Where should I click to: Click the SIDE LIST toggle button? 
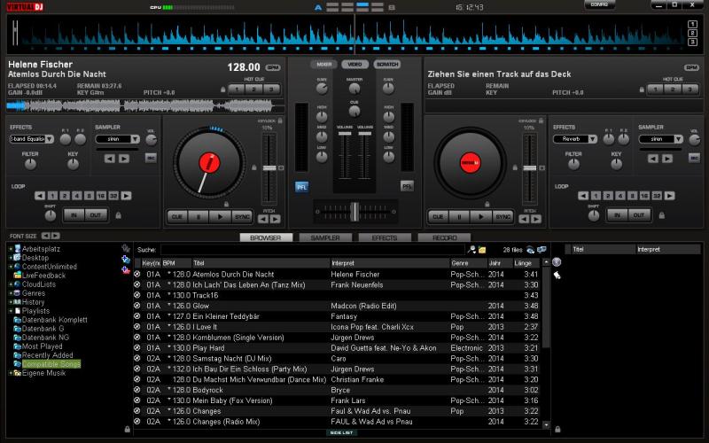tap(341, 432)
